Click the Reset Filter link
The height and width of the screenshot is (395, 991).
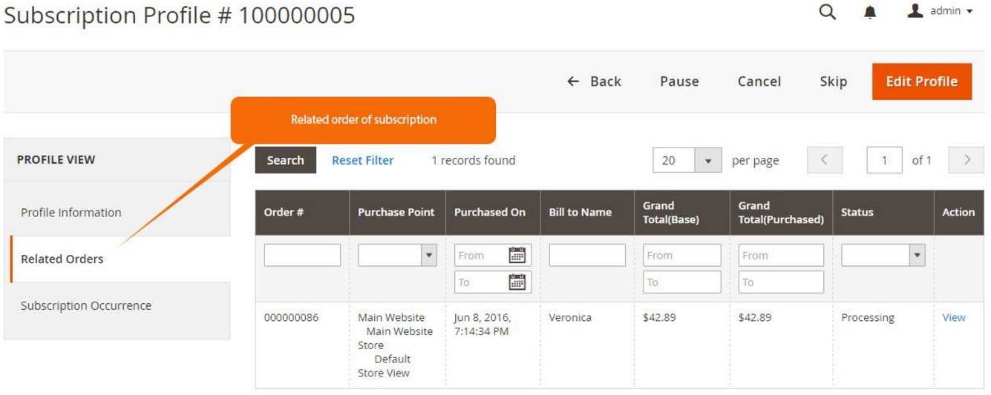click(362, 160)
